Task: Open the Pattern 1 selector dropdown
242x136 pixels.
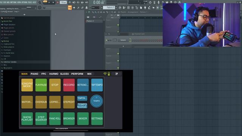Action: [x=110, y=8]
